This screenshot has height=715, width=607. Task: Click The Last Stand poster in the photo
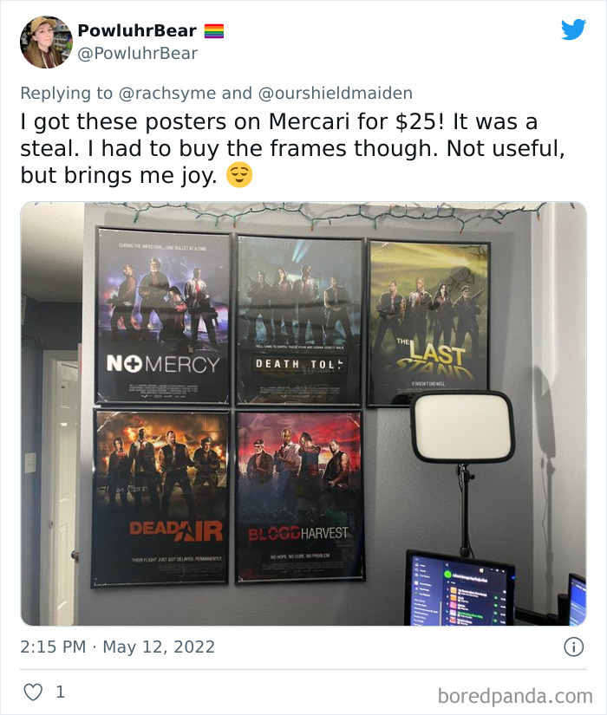428,322
